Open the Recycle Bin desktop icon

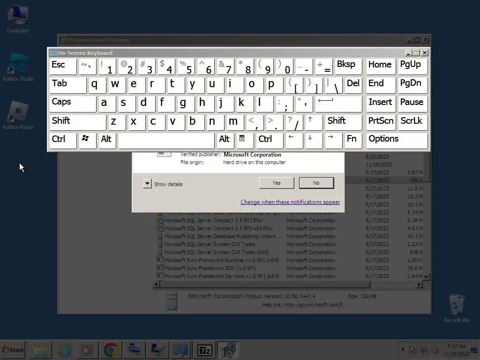pos(457,308)
